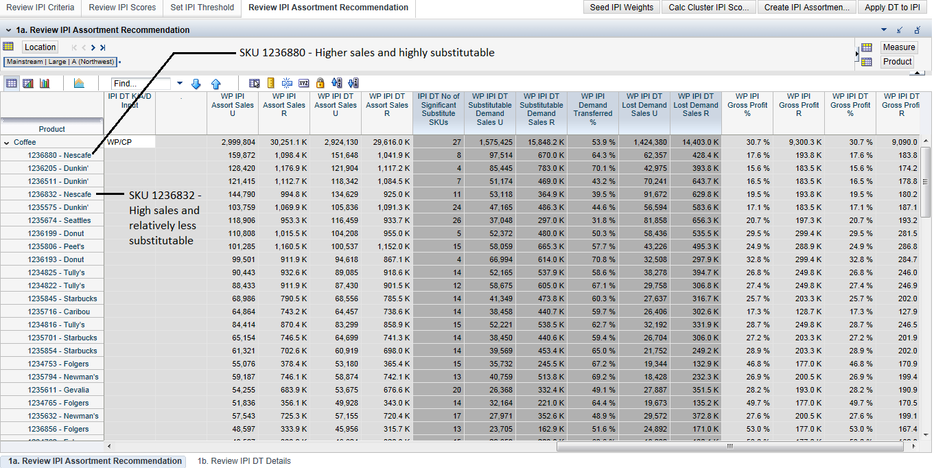Open the panel menu dropdown triangle
Image resolution: width=934 pixels, height=468 pixels.
[884, 30]
